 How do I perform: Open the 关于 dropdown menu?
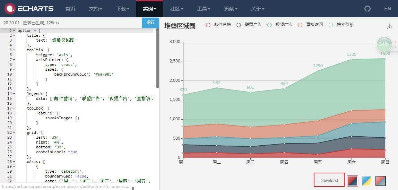(258, 9)
